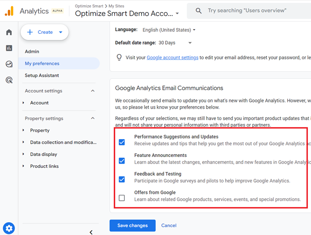The height and width of the screenshot is (235, 311).
Task: Click the Optimize Smart Demo Account title
Action: pos(124,14)
